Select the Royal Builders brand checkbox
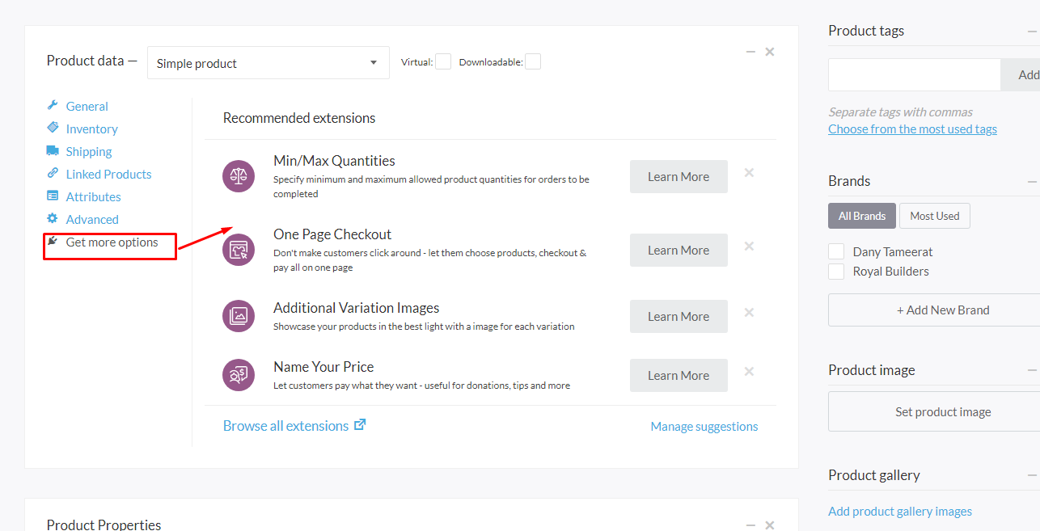The height and width of the screenshot is (531, 1040). coord(836,272)
